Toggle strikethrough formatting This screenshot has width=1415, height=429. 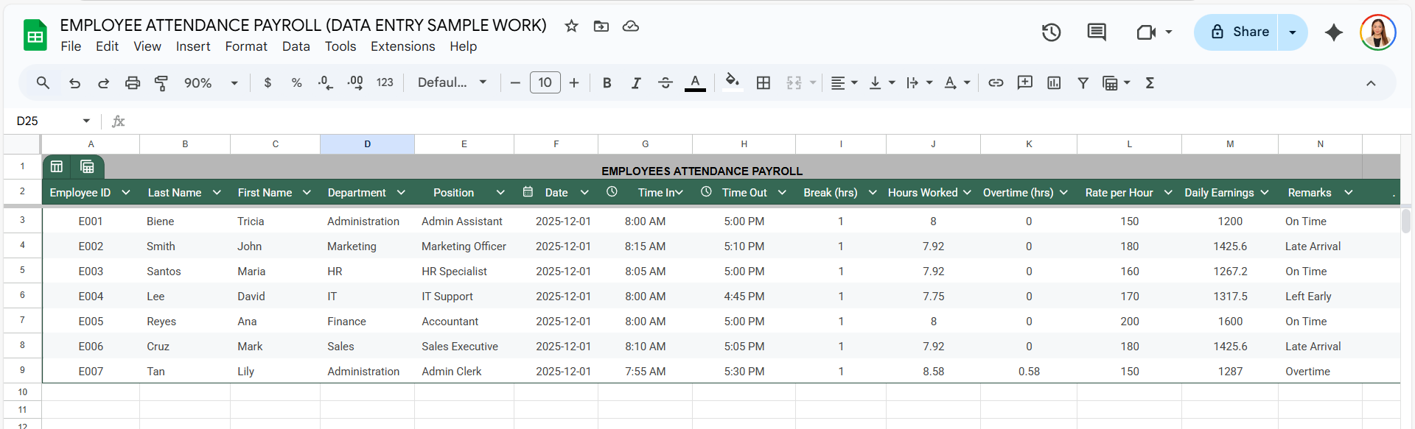[x=665, y=83]
